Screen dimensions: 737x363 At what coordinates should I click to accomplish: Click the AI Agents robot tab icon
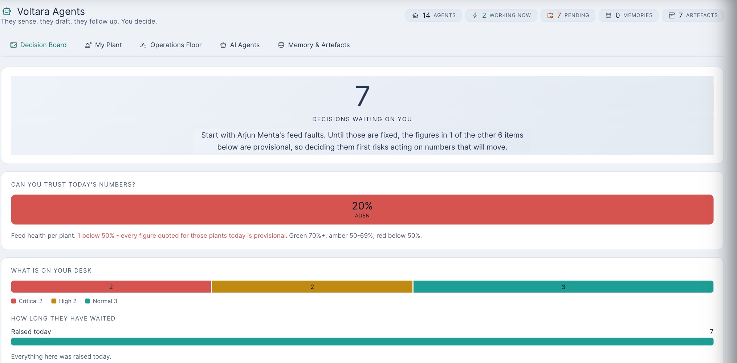(x=223, y=45)
